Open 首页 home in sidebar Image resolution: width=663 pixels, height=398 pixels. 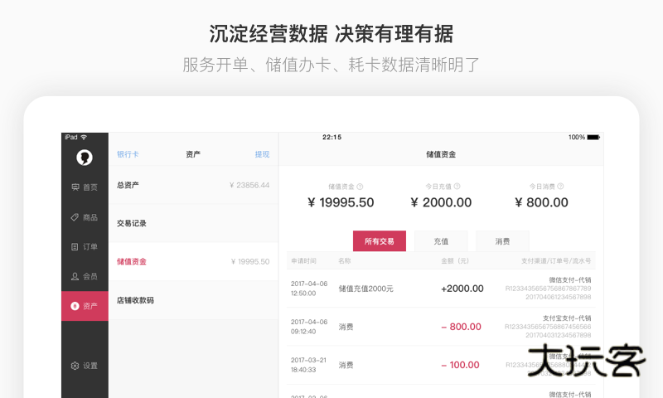point(85,187)
